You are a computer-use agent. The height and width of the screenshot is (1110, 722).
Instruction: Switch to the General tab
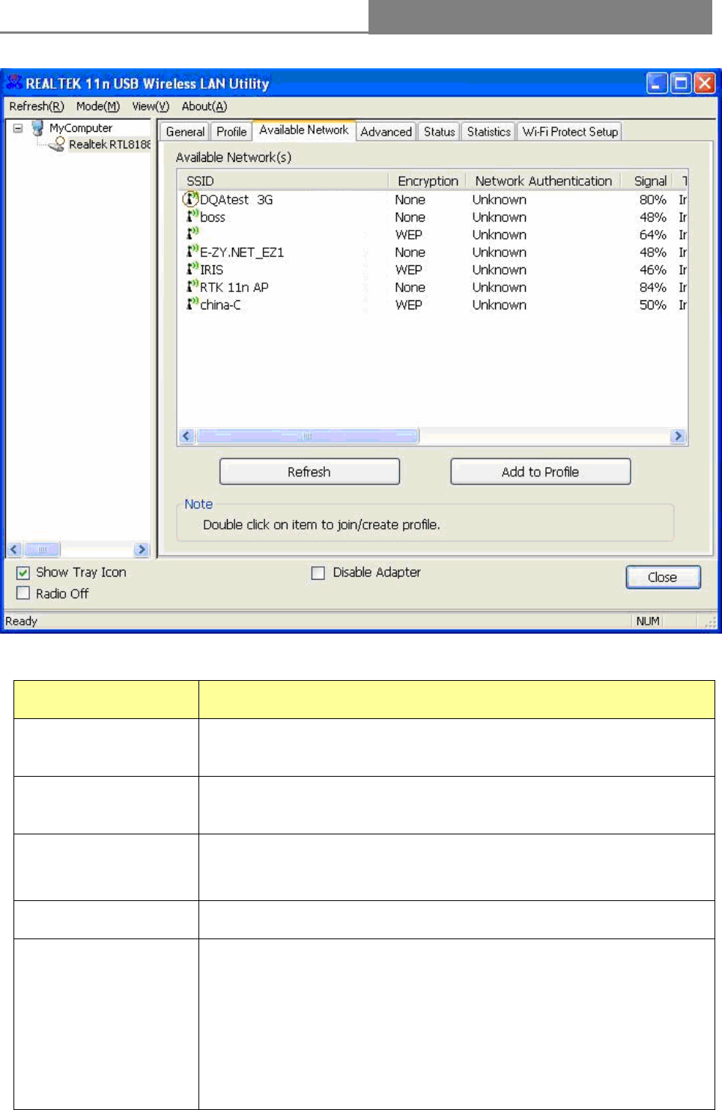click(185, 132)
